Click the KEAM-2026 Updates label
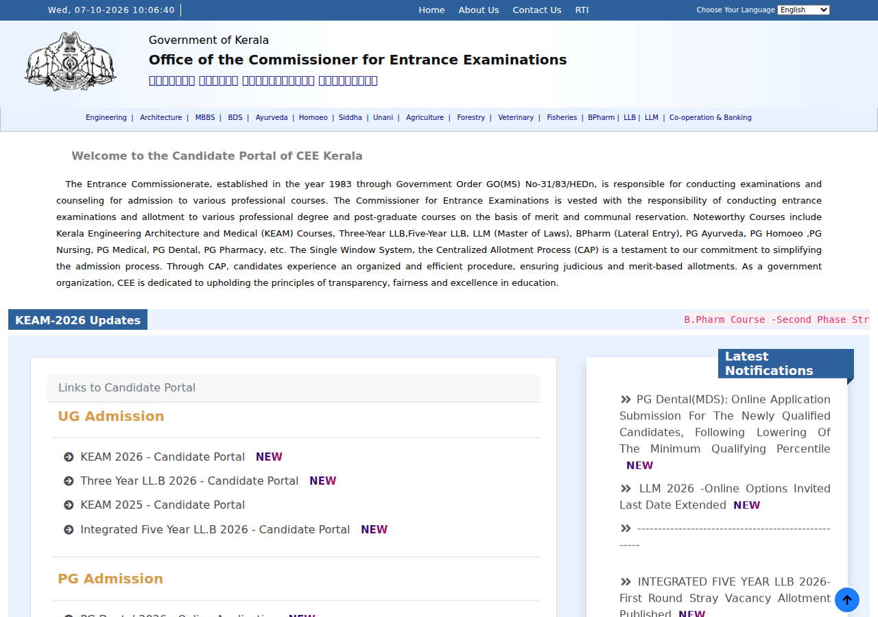The image size is (878, 617). 78,320
